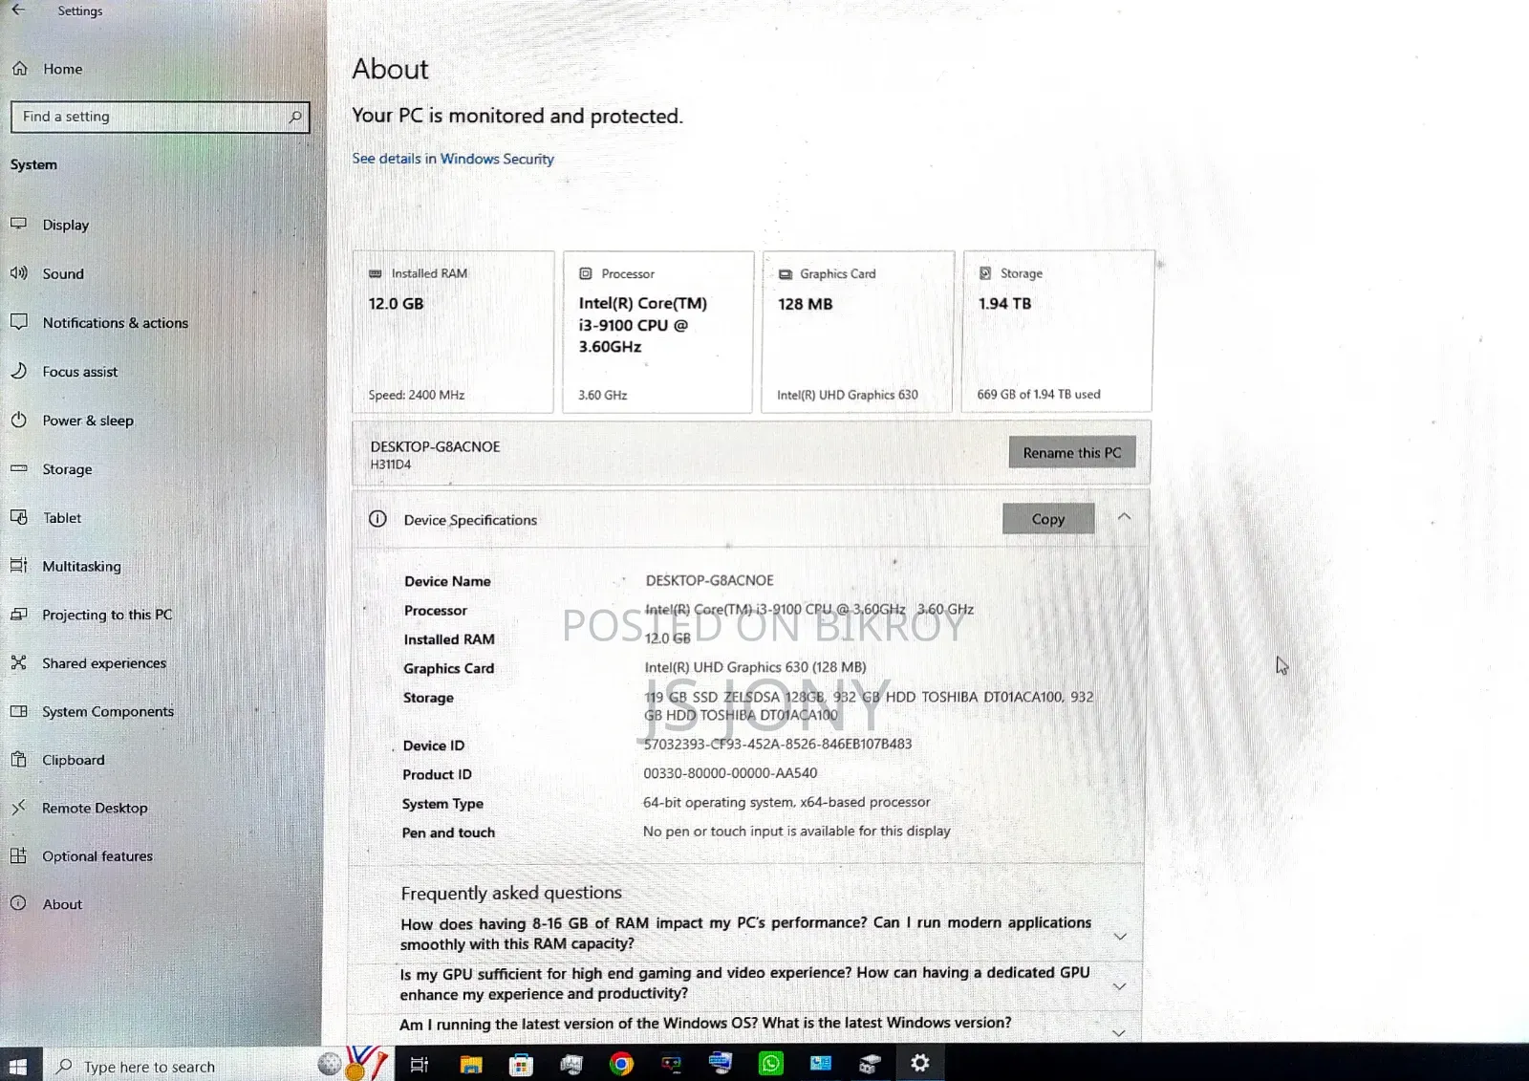Click the magnifier icon in Find a setting
The height and width of the screenshot is (1081, 1529).
click(295, 117)
